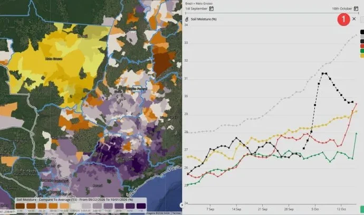
Task: Toggle the red series in the chart legend
Action: coord(362,46)
